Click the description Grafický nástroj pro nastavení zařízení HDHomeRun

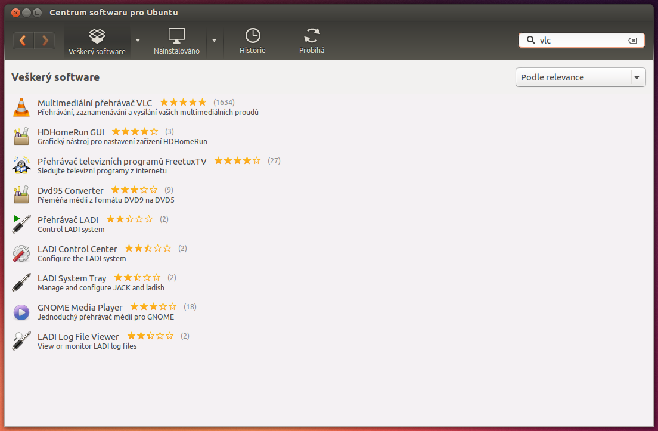pos(122,142)
